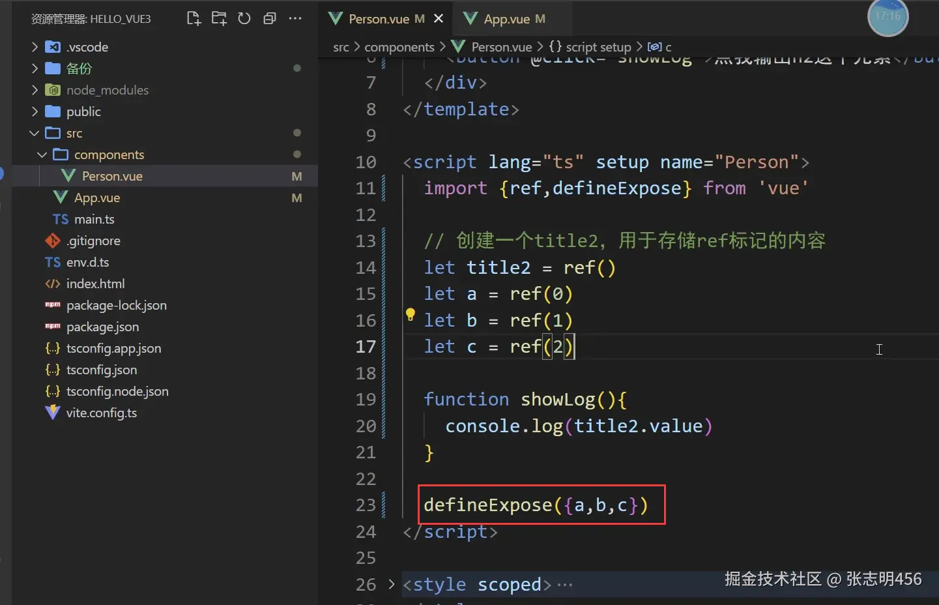Click the New Folder icon in explorer header

tap(219, 18)
